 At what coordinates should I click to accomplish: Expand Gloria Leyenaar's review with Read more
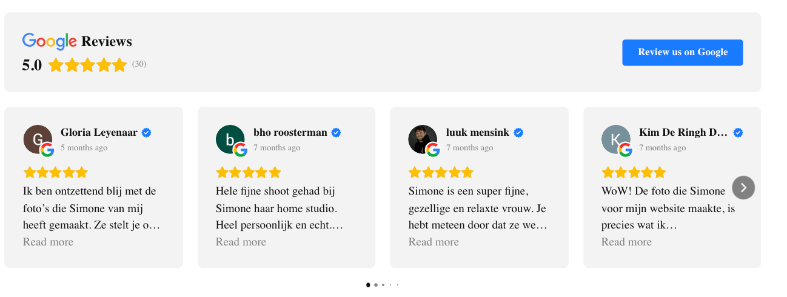48,242
